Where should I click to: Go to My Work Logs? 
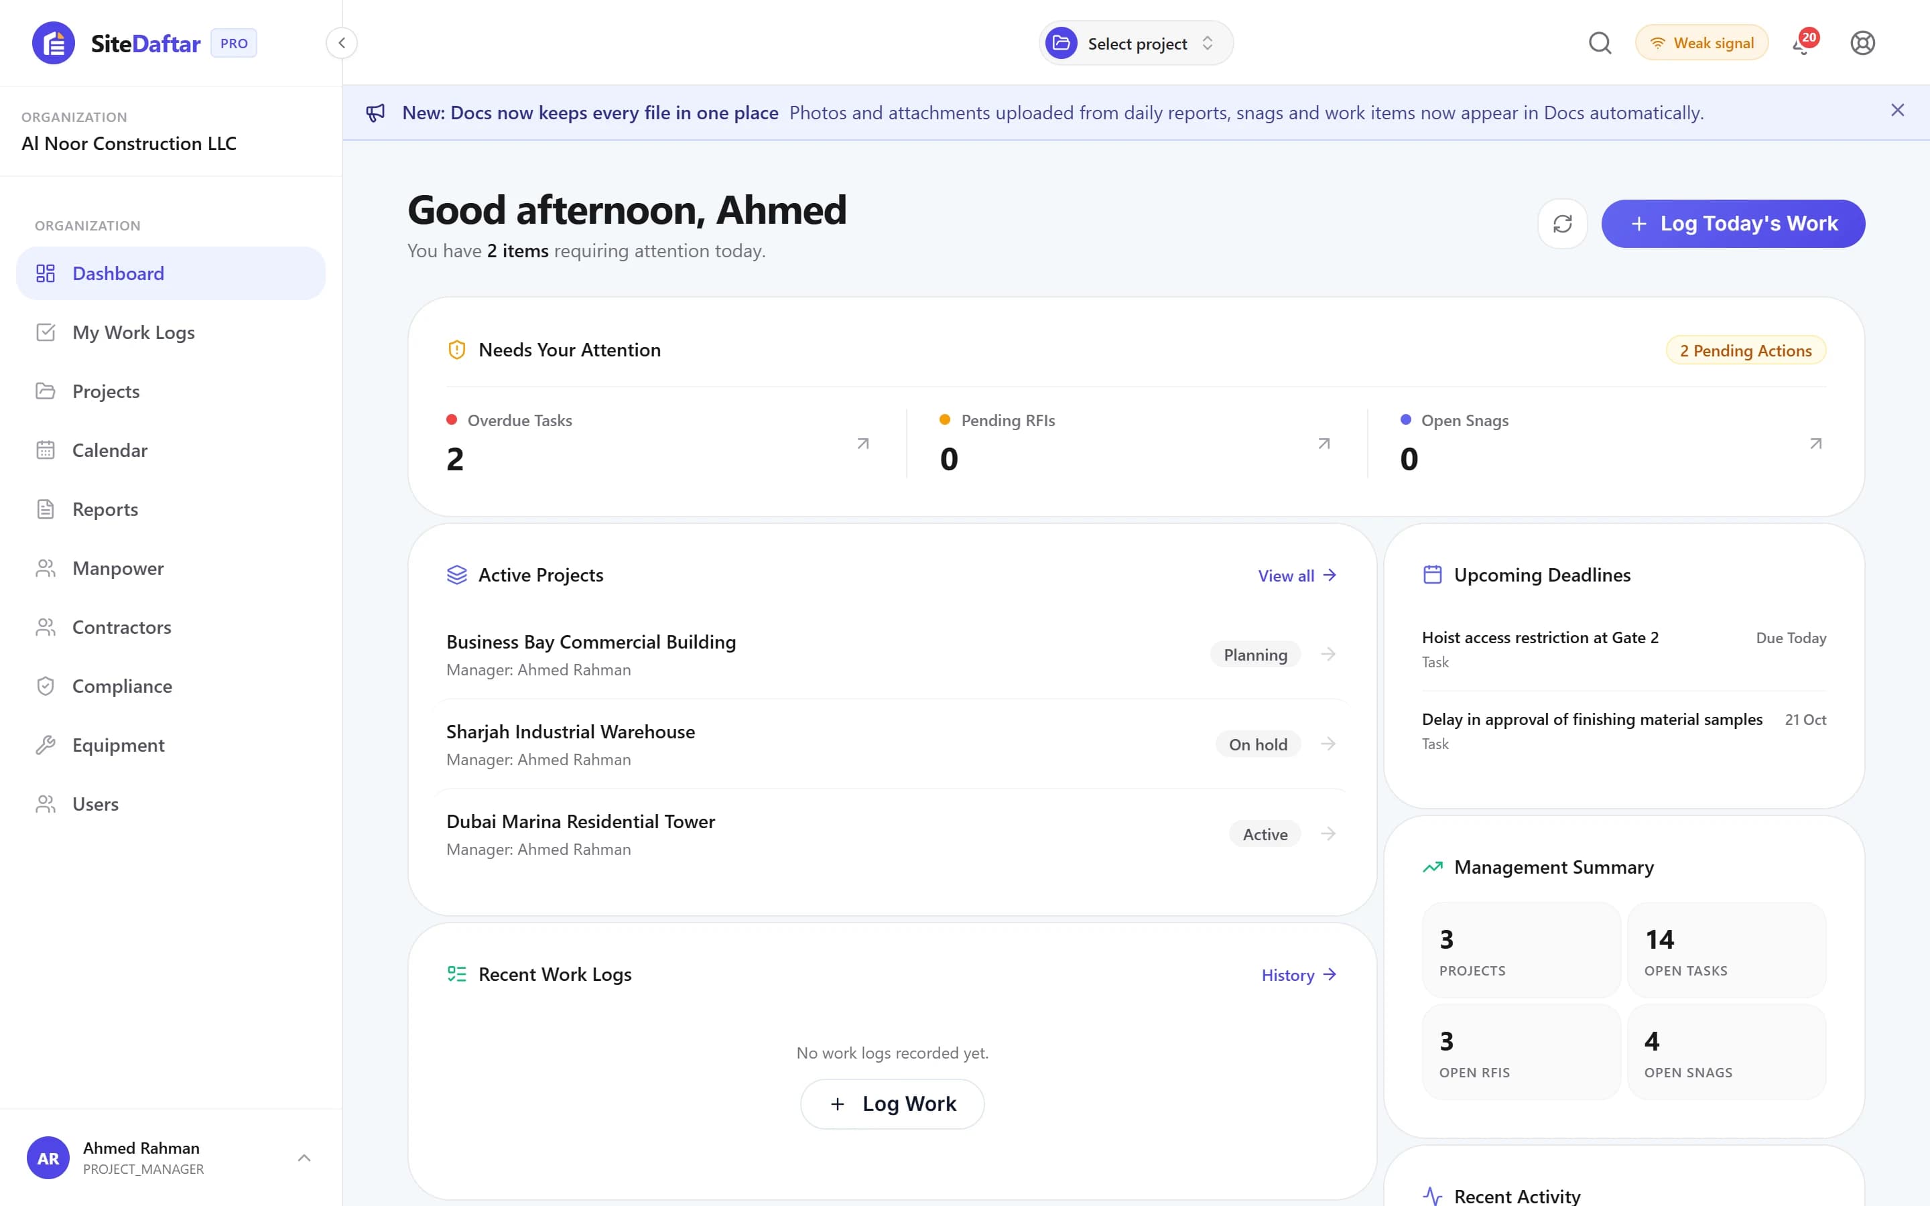[171, 332]
